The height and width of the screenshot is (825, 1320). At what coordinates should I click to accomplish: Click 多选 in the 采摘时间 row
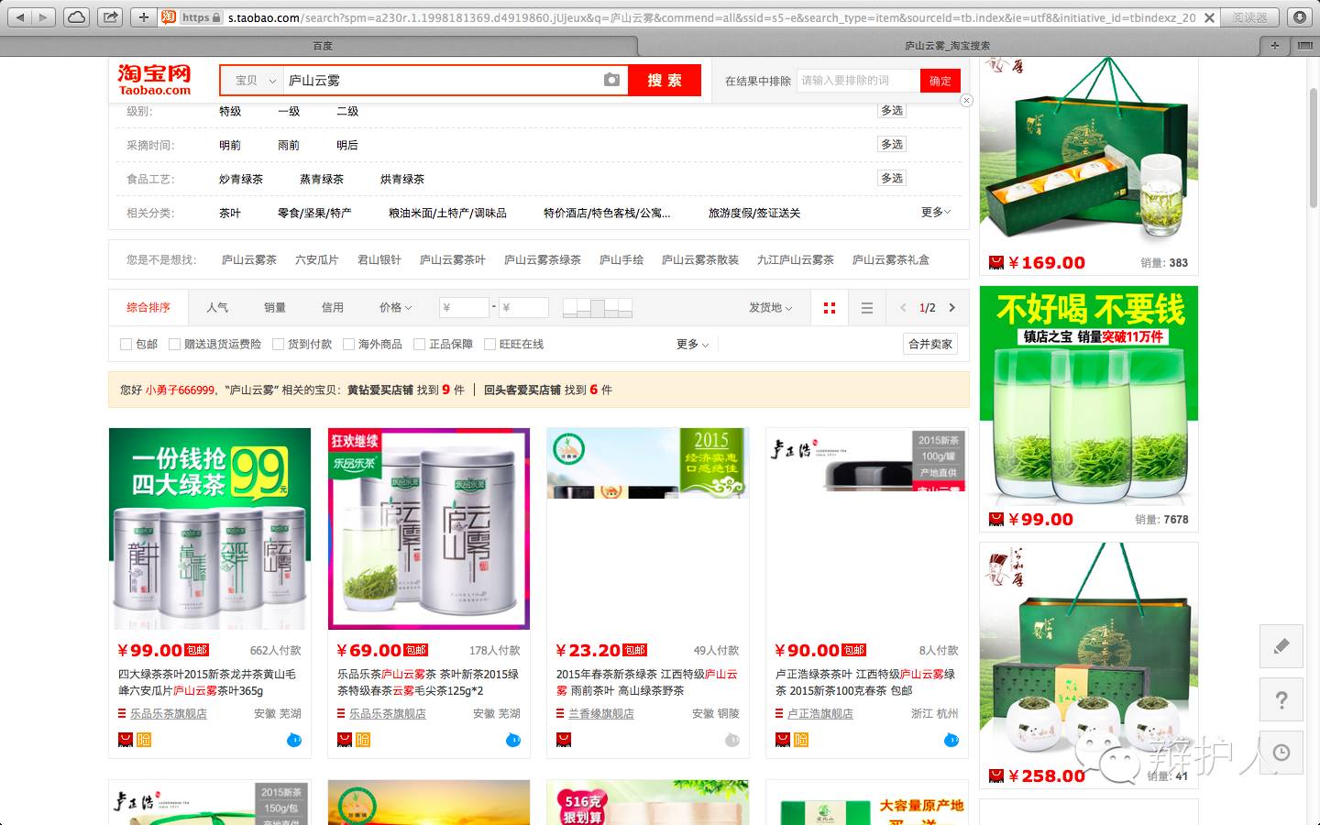tap(892, 145)
